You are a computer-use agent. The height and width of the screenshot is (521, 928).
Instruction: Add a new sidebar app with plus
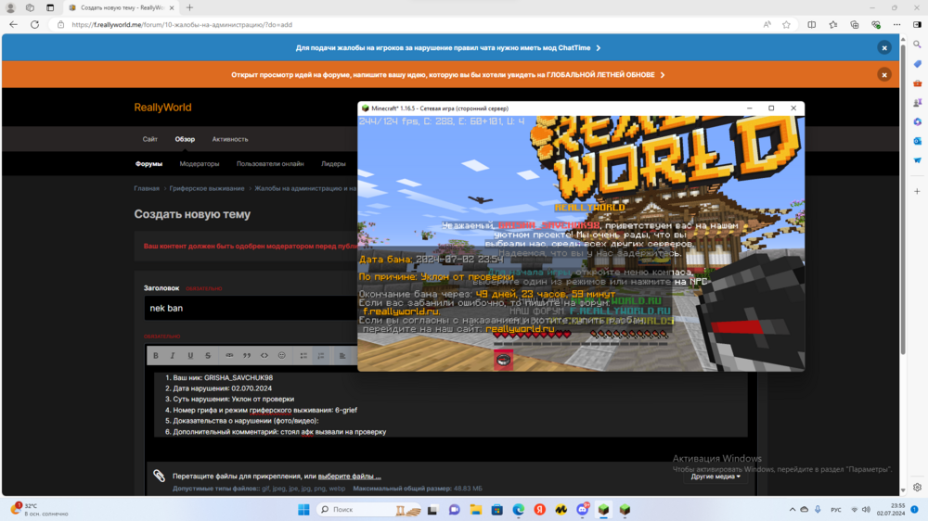click(918, 192)
